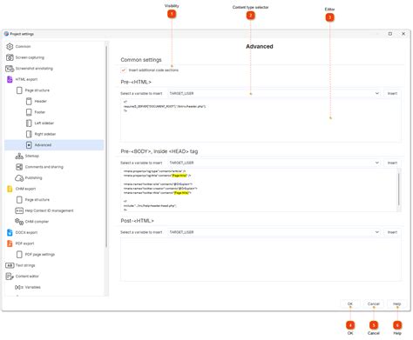
Task: Select the blue DOCX export icon
Action: tap(10, 232)
